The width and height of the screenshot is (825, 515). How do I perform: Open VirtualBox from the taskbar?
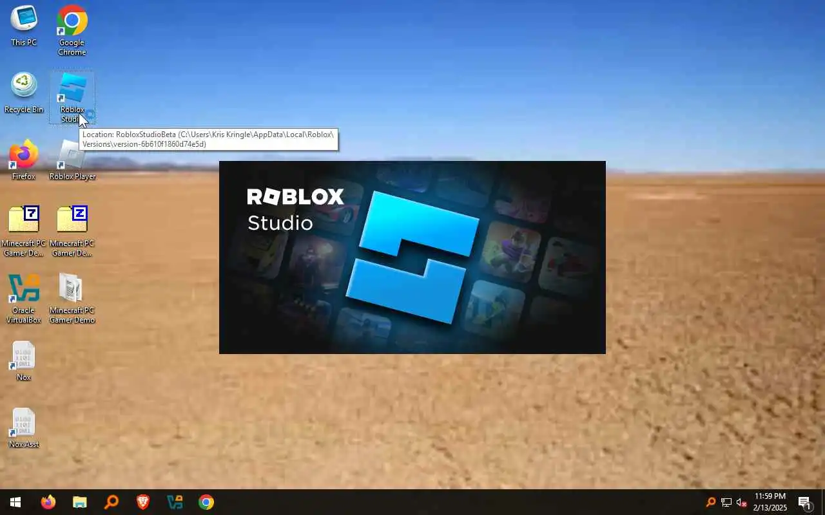coord(174,502)
